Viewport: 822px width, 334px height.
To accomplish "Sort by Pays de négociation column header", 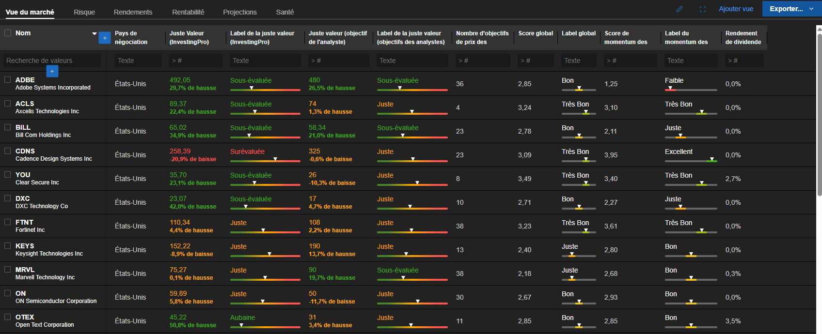I will coord(131,38).
